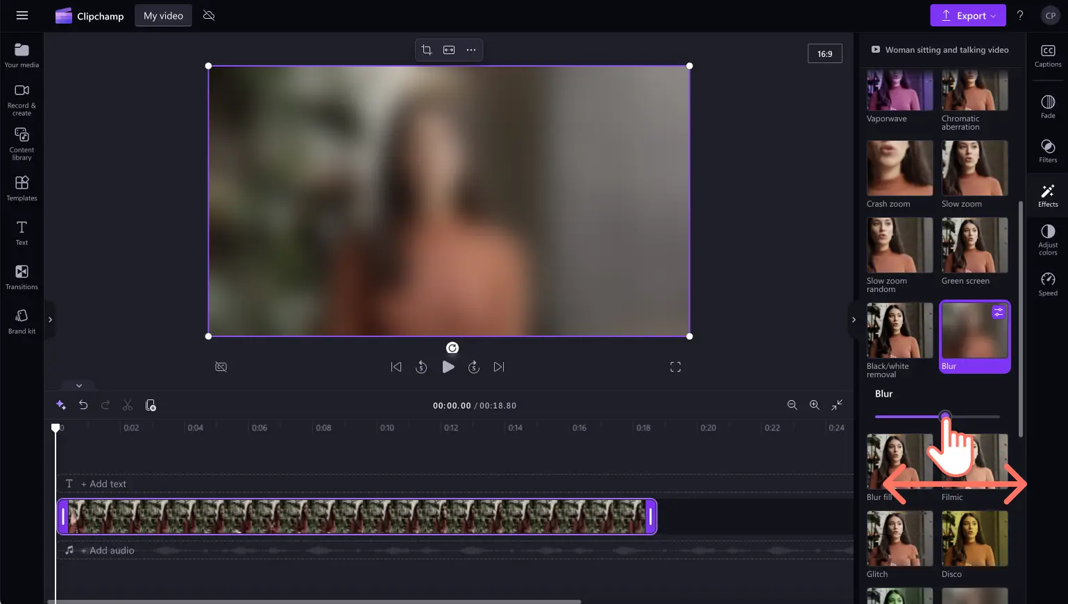Toggle the captions off icon below preview
The image size is (1068, 604).
pos(221,367)
